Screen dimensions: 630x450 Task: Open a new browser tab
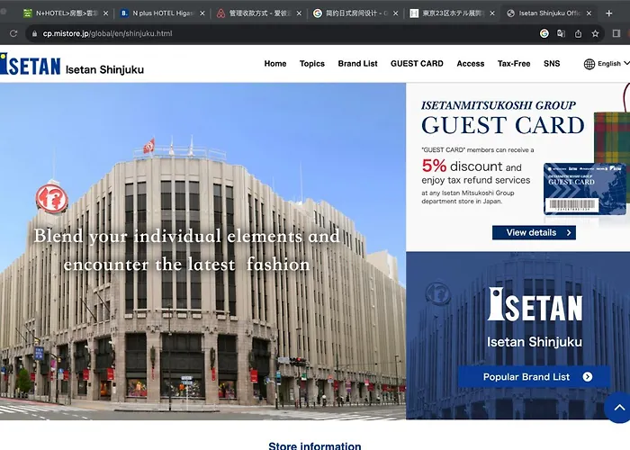click(608, 13)
